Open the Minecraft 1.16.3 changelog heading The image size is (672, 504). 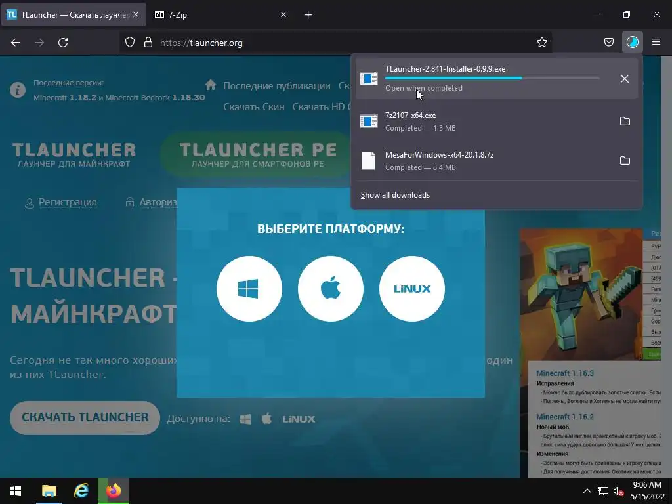565,373
